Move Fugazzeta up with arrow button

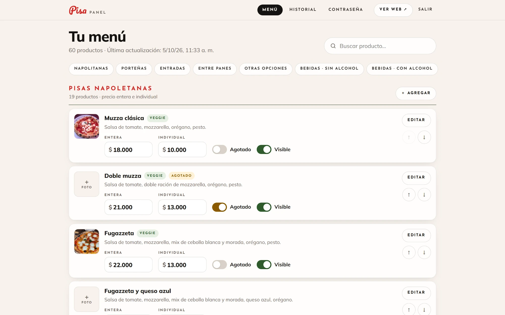[x=409, y=253]
